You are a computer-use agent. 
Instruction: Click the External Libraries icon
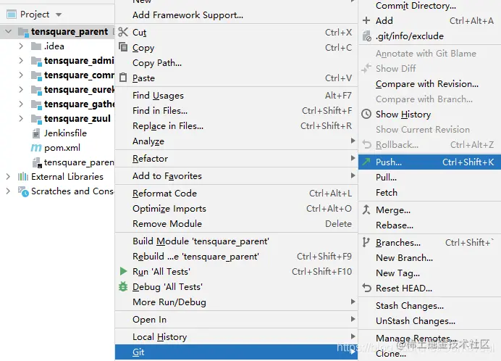tap(23, 176)
